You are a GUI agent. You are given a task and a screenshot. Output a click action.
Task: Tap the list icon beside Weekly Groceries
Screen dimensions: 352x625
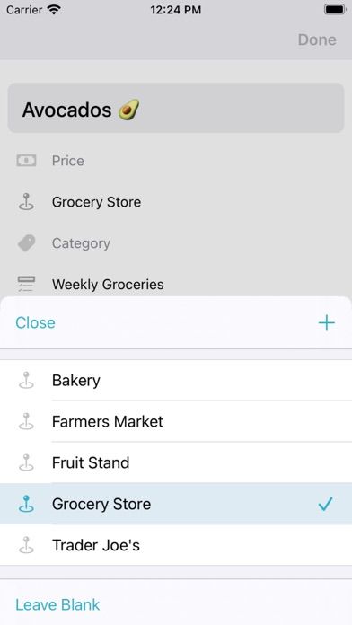click(x=26, y=284)
